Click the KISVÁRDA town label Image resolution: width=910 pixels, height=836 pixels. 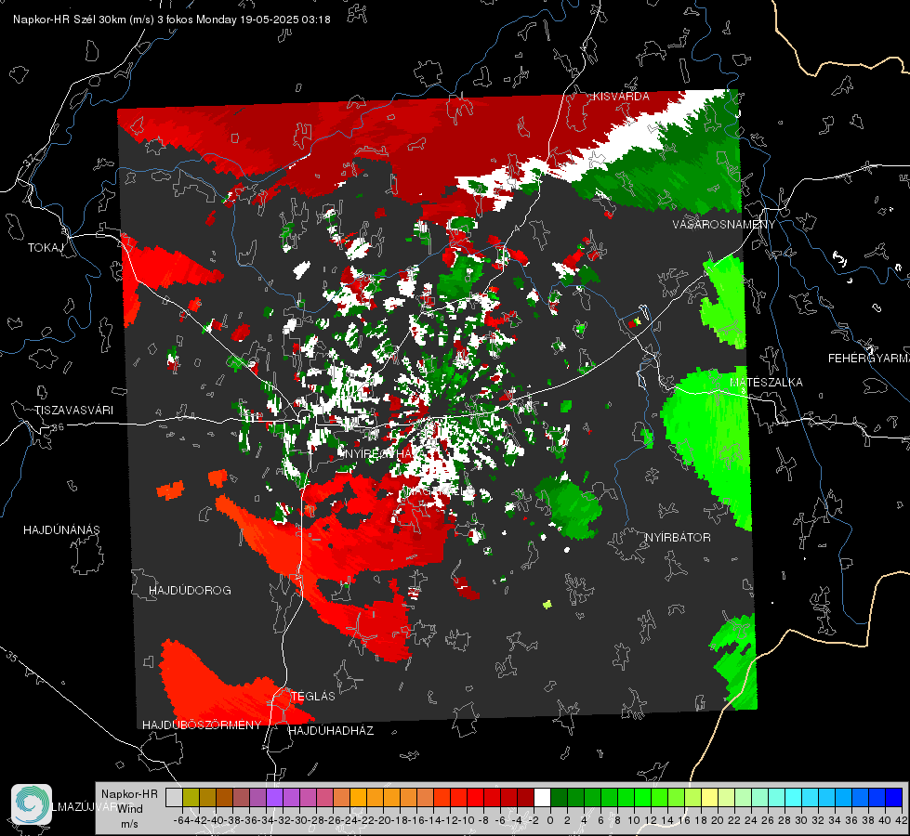[x=621, y=97]
